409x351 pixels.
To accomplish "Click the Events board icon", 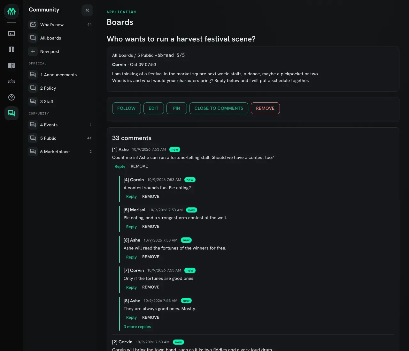I will click(x=33, y=125).
